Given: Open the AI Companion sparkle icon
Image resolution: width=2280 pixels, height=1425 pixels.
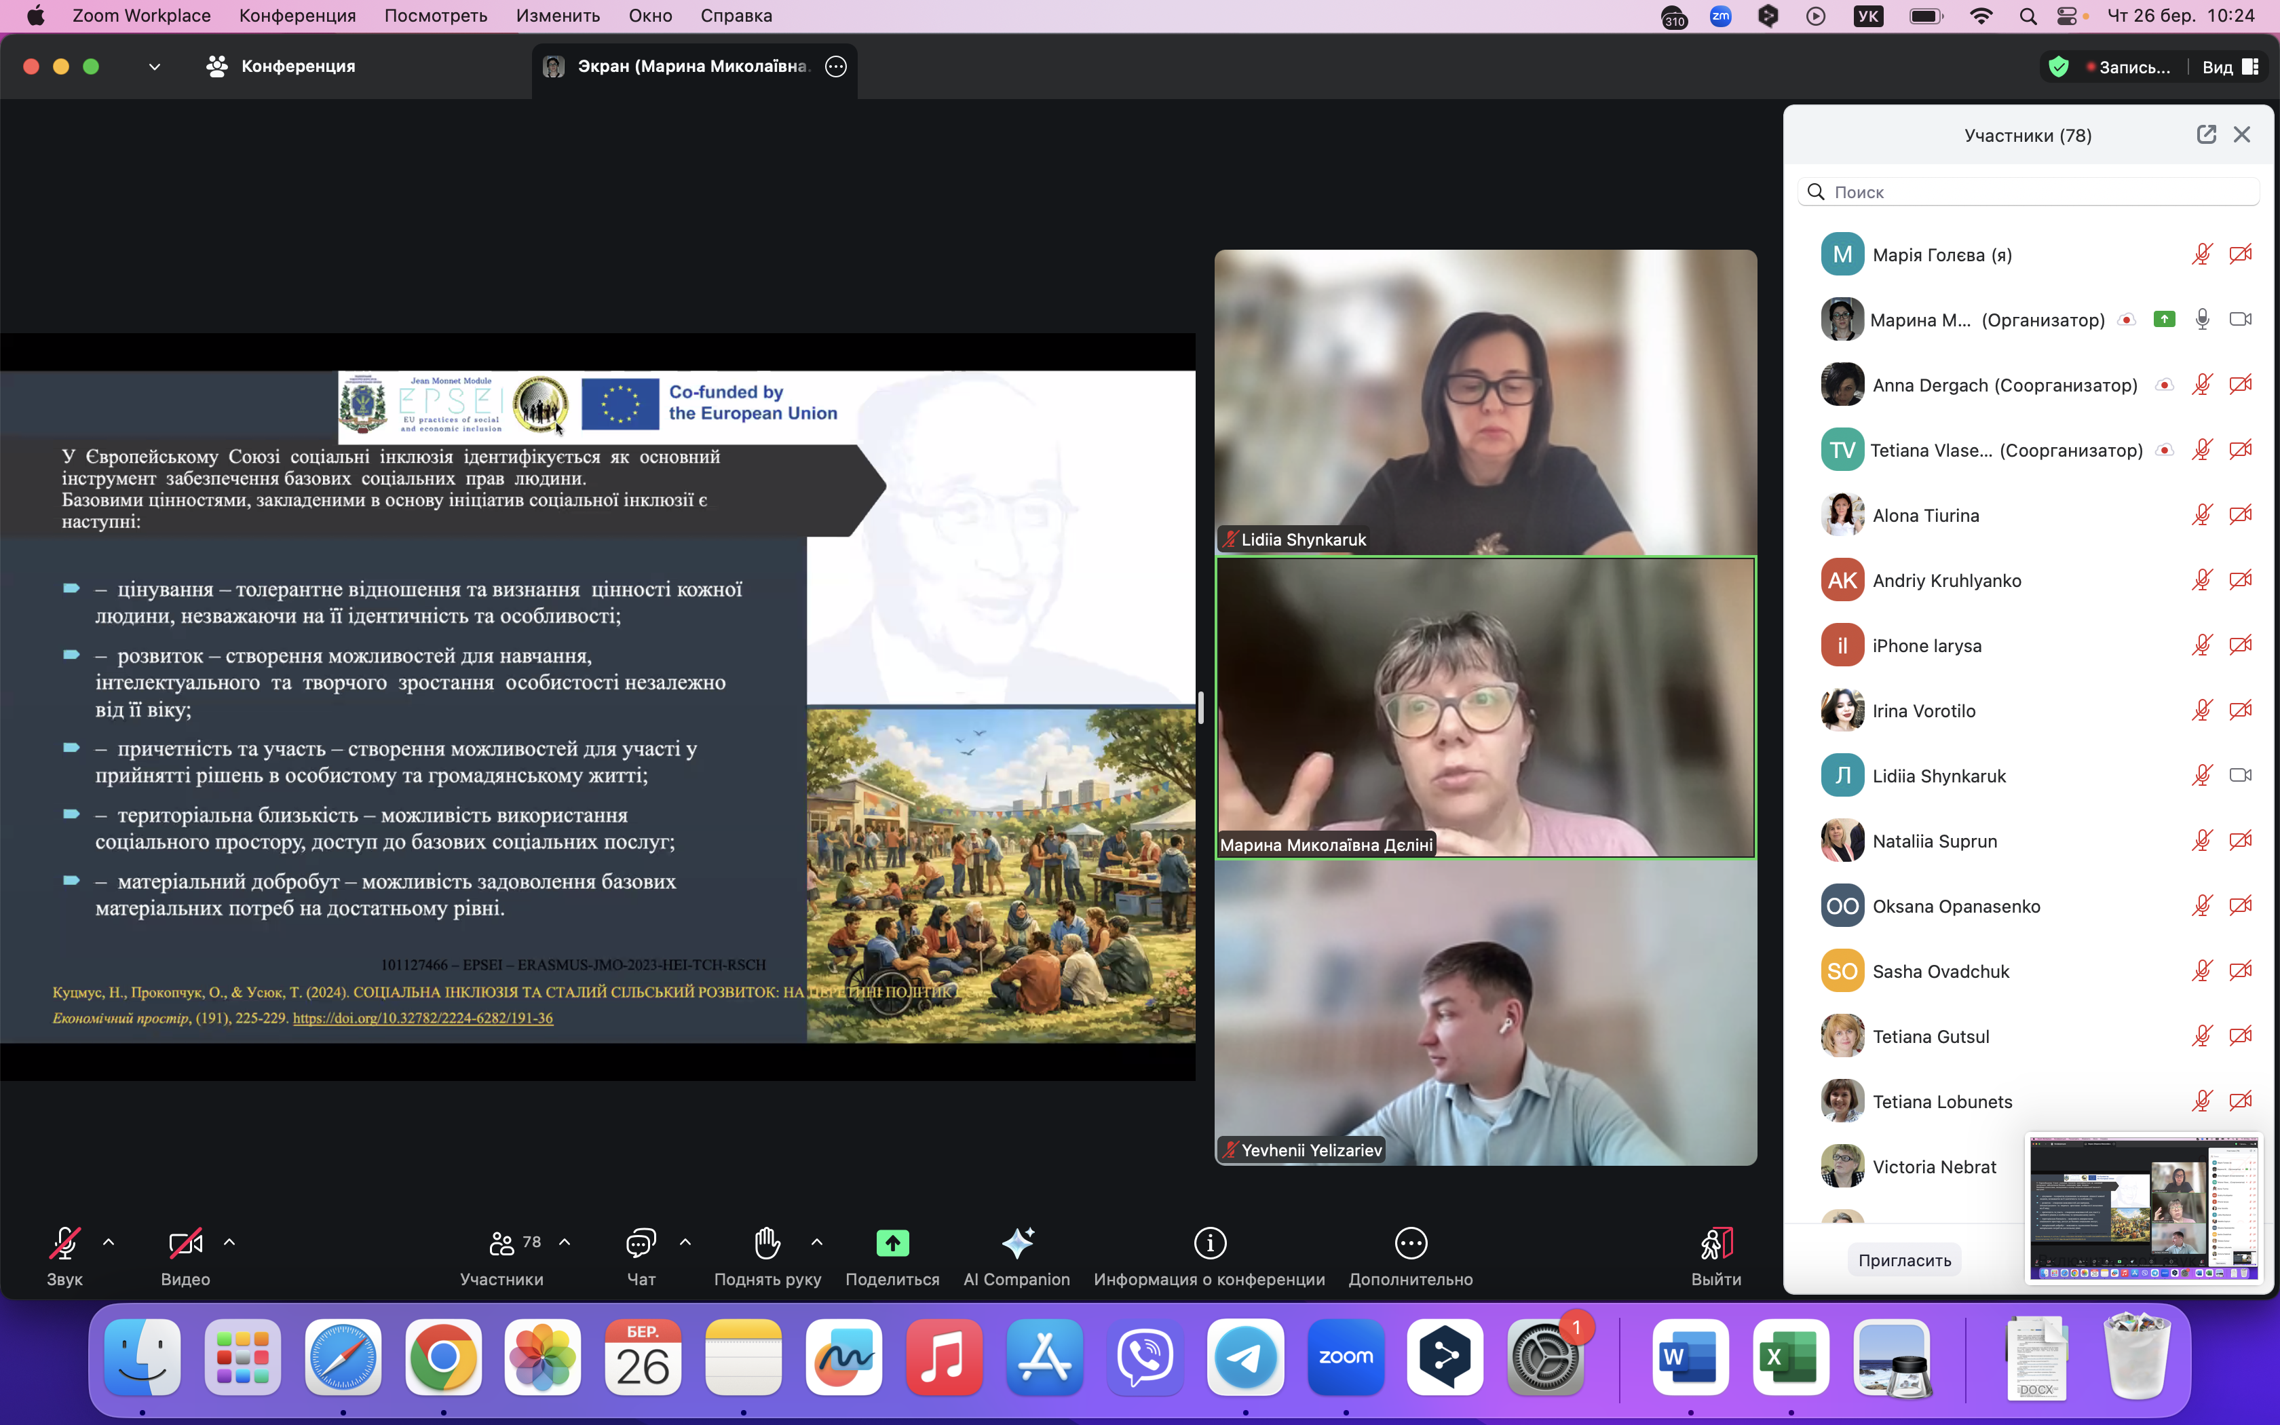Looking at the screenshot, I should click(1016, 1243).
